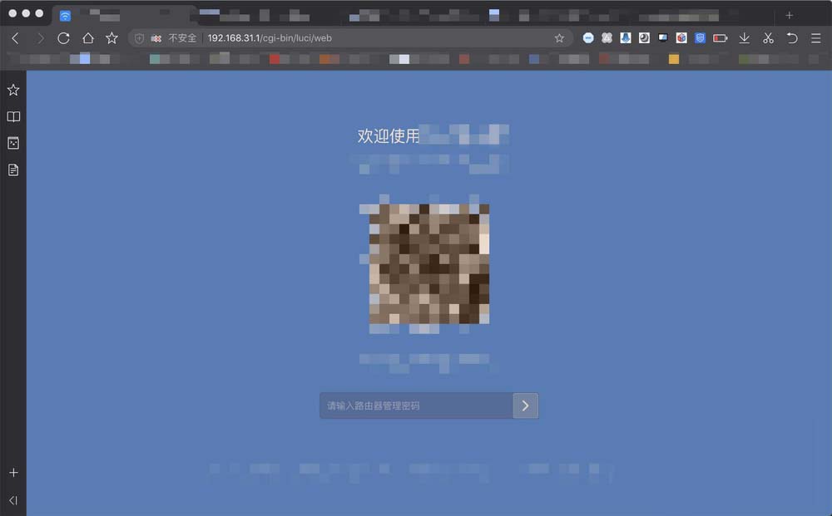Click the 欢迎使用 welcome heading
The image size is (832, 516).
point(389,136)
